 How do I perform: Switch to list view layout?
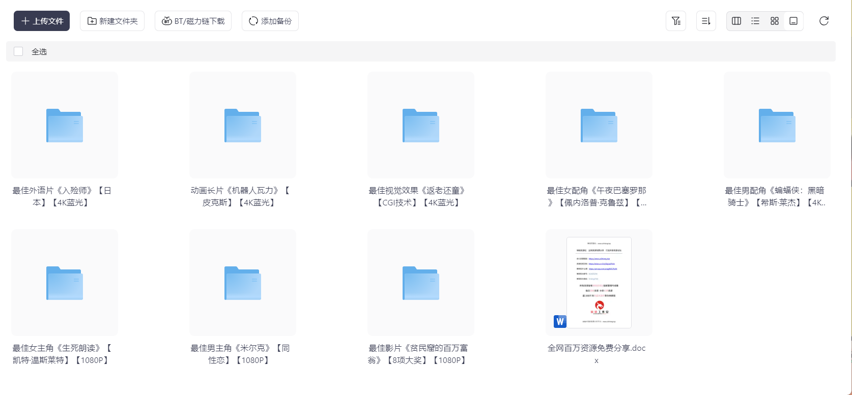click(755, 21)
